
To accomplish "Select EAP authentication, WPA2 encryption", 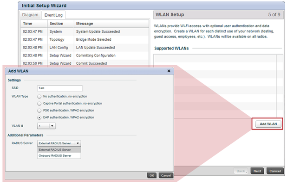I will tap(39, 117).
